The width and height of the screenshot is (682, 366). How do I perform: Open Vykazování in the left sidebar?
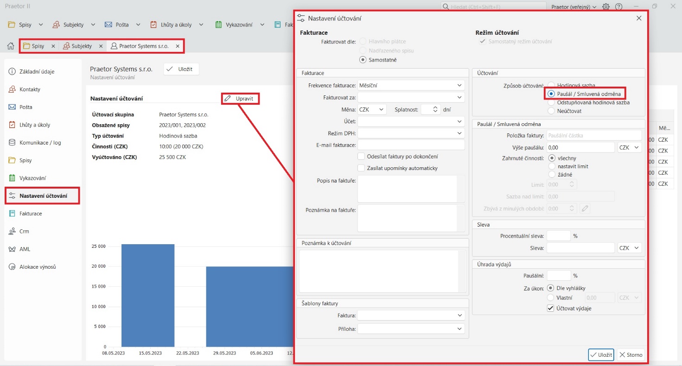tap(32, 178)
